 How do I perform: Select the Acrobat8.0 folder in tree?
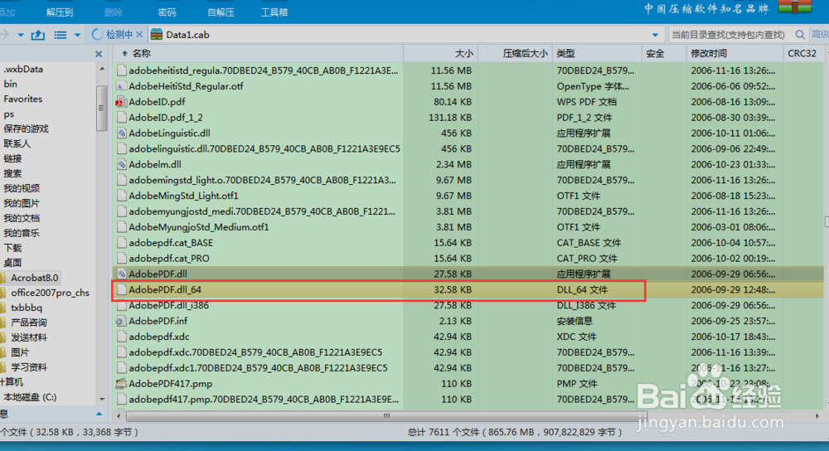tap(34, 278)
